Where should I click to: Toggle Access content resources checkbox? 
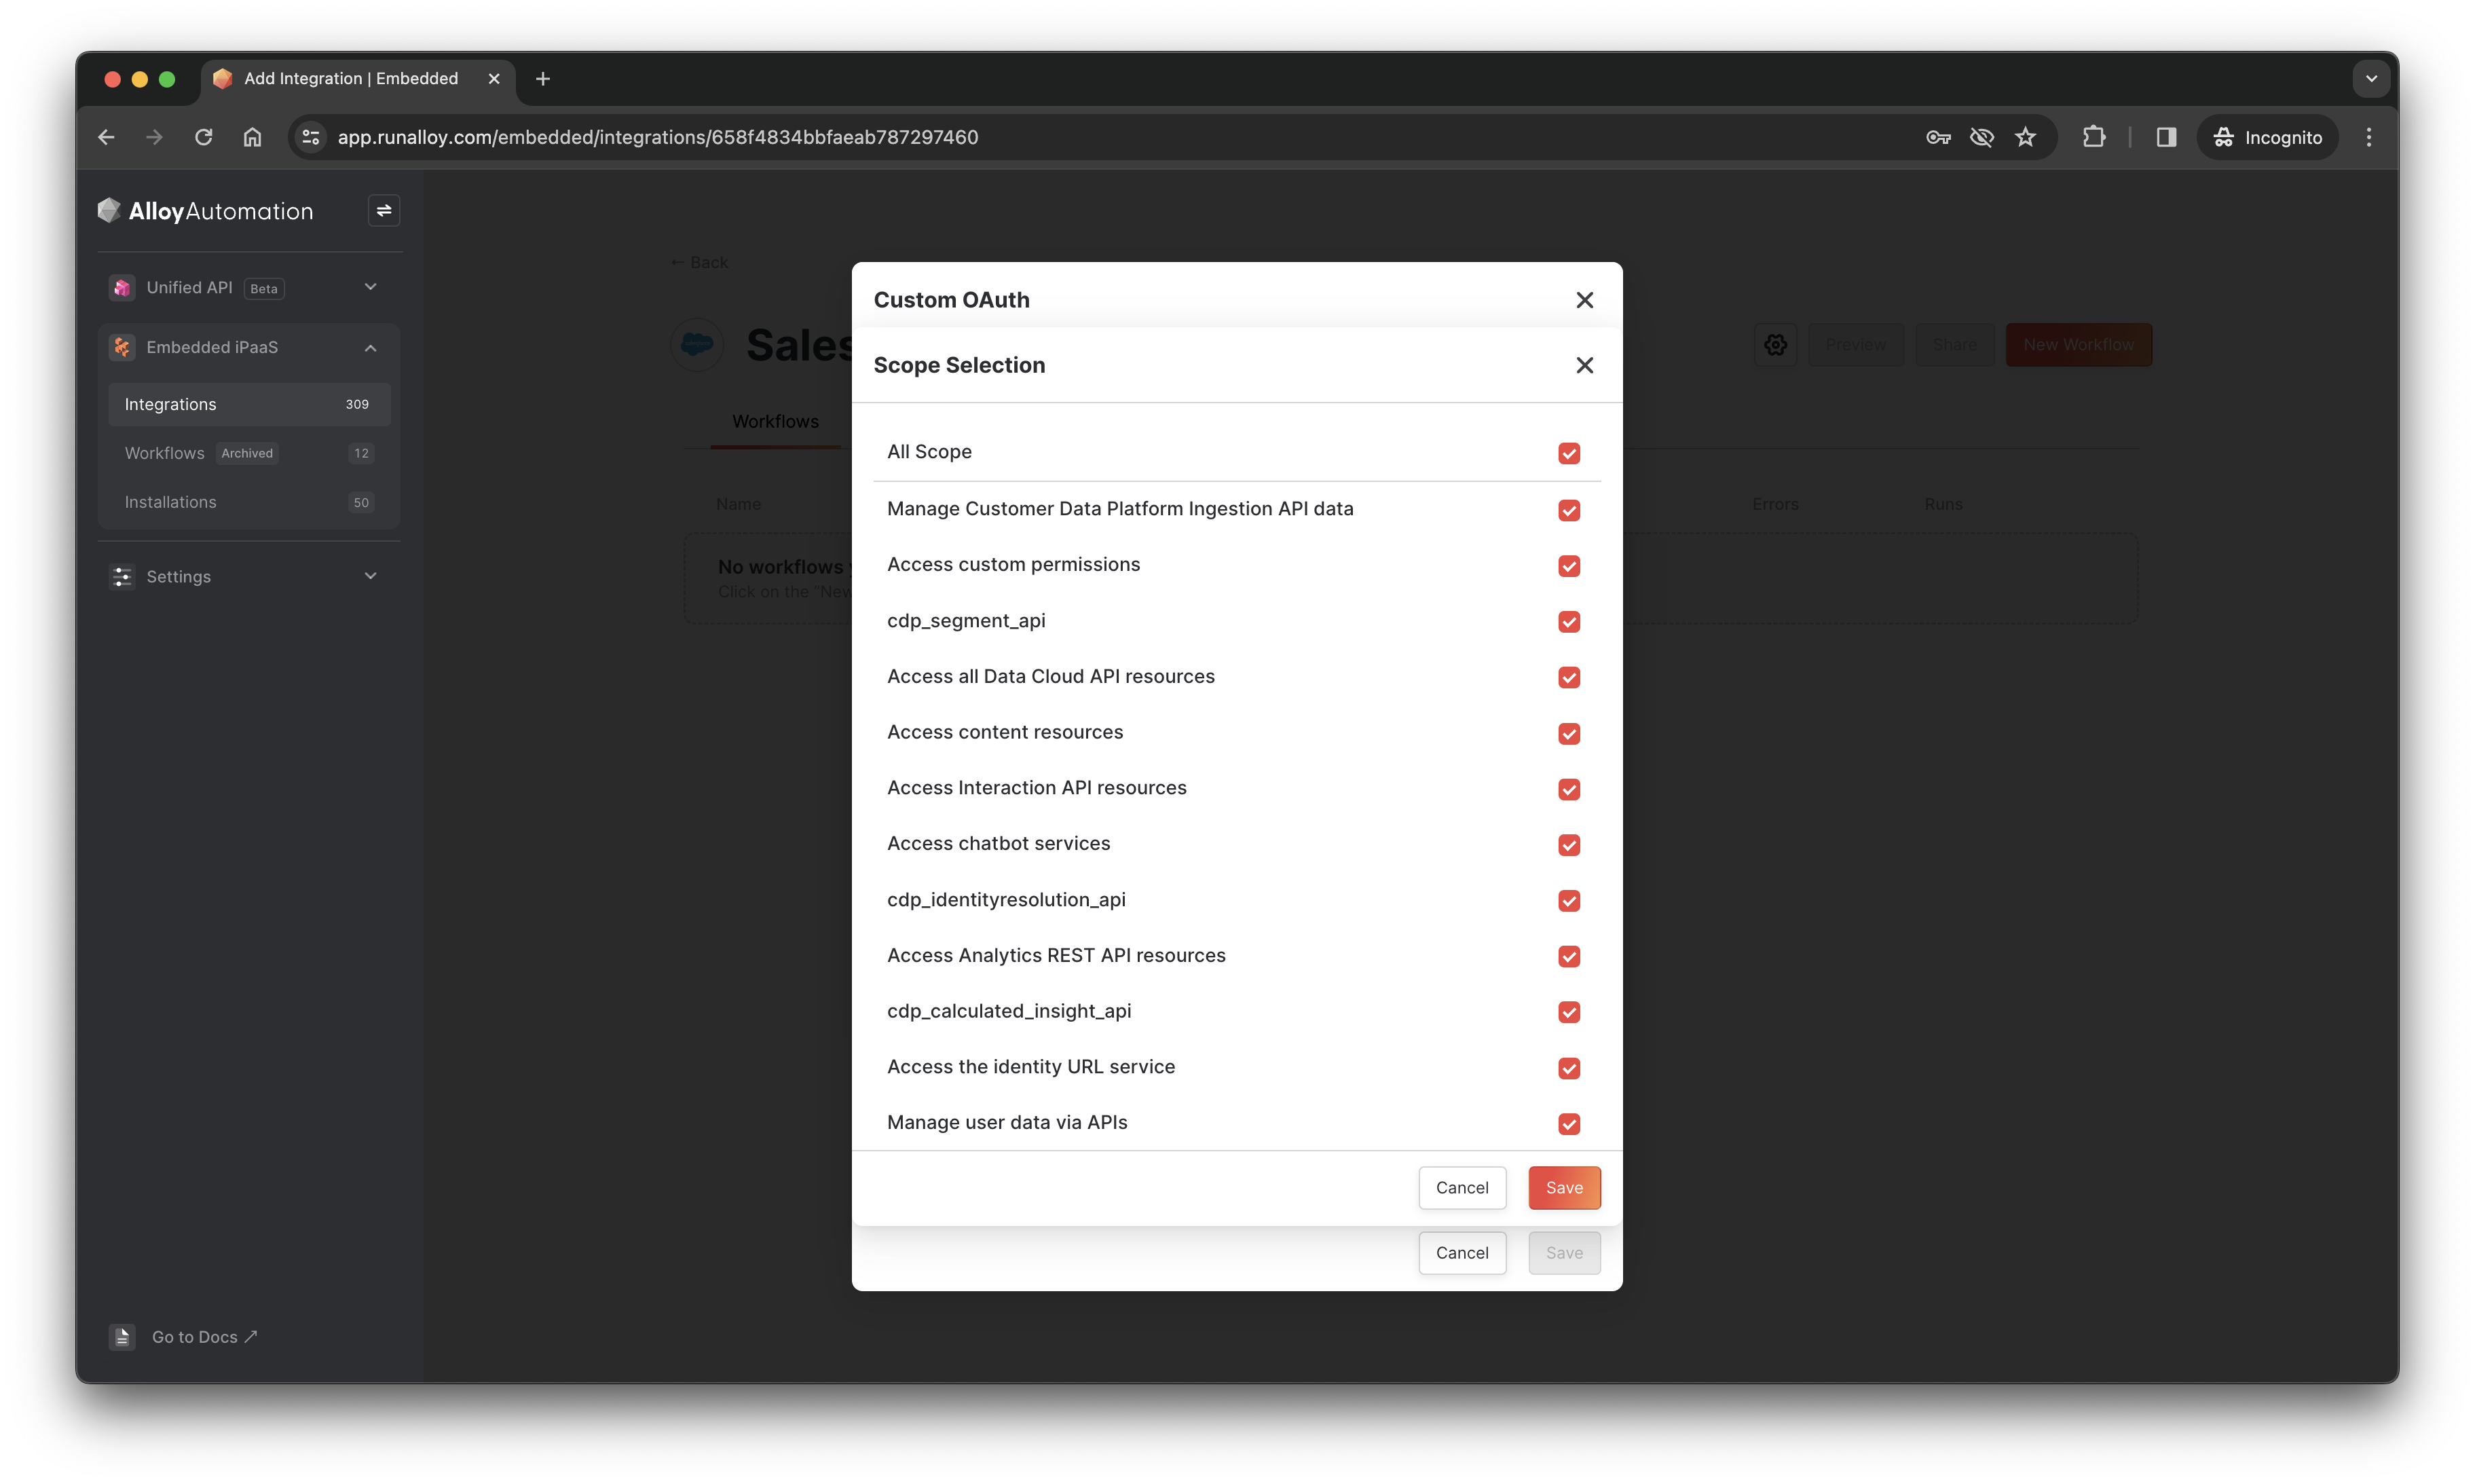click(1569, 733)
